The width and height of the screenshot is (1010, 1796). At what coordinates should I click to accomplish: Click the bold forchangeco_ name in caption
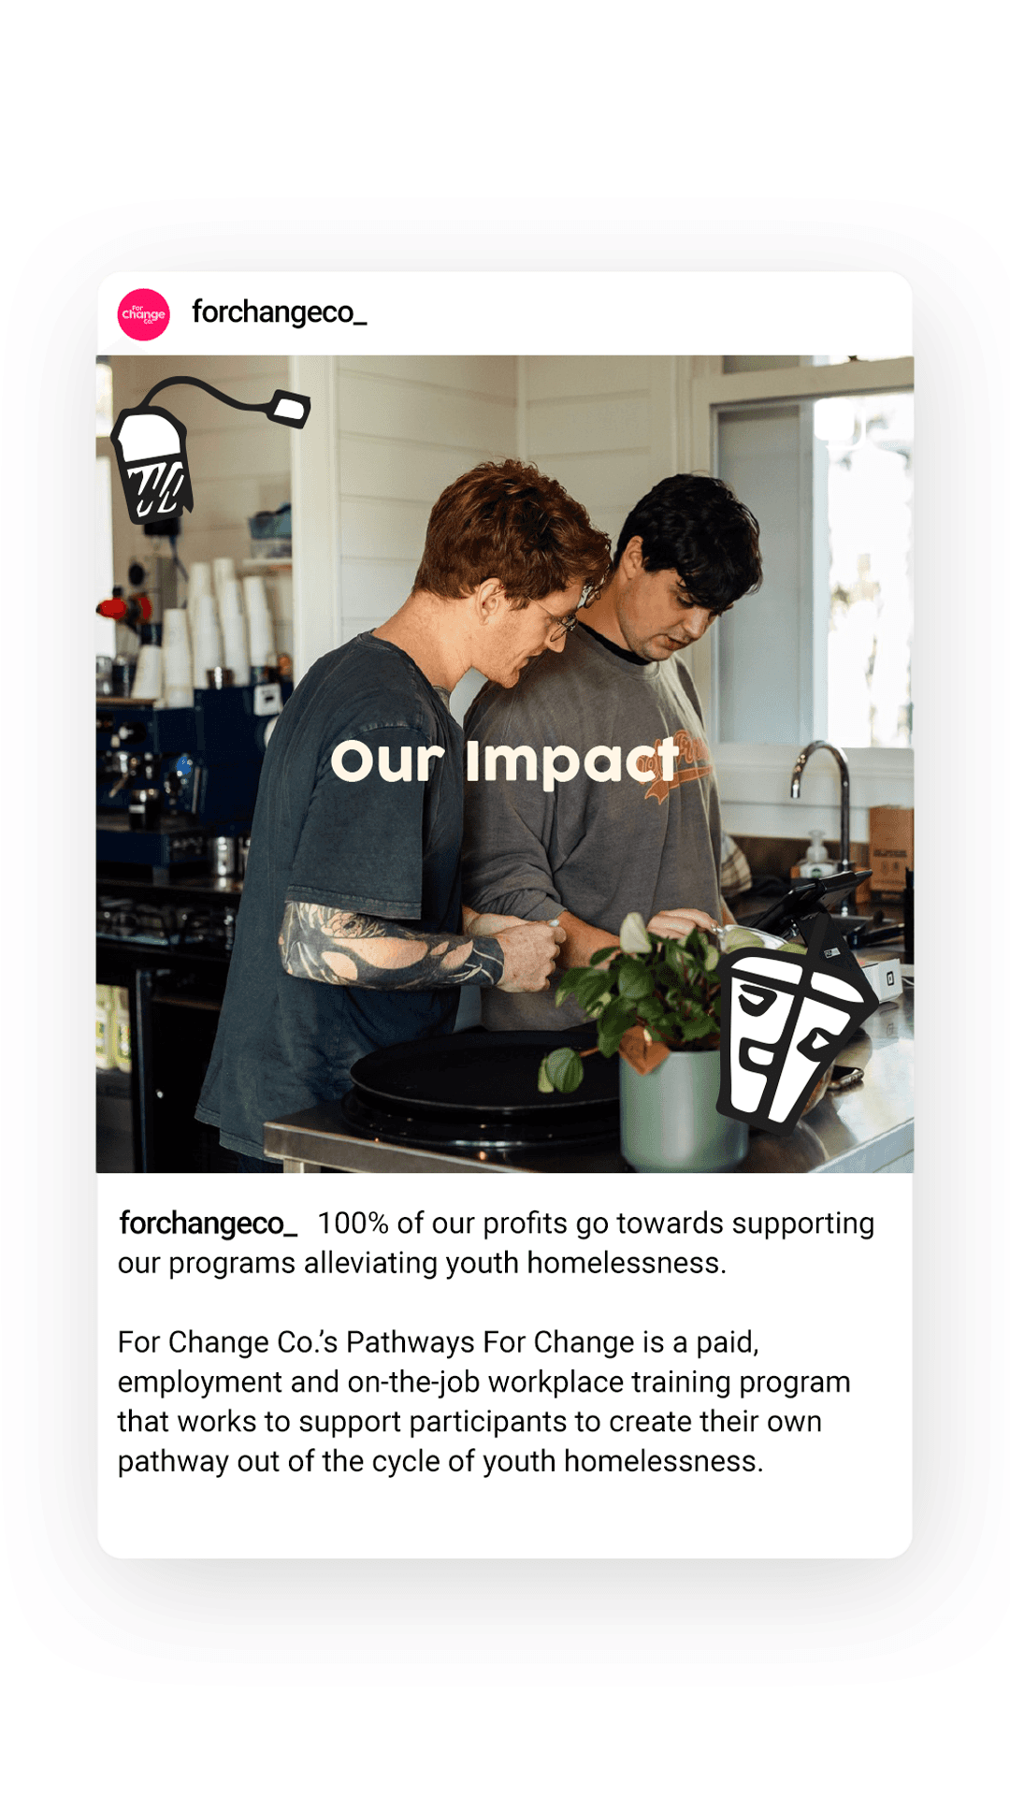208,1224
